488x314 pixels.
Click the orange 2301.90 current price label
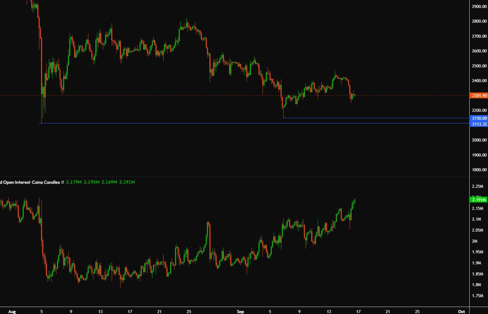pos(479,96)
